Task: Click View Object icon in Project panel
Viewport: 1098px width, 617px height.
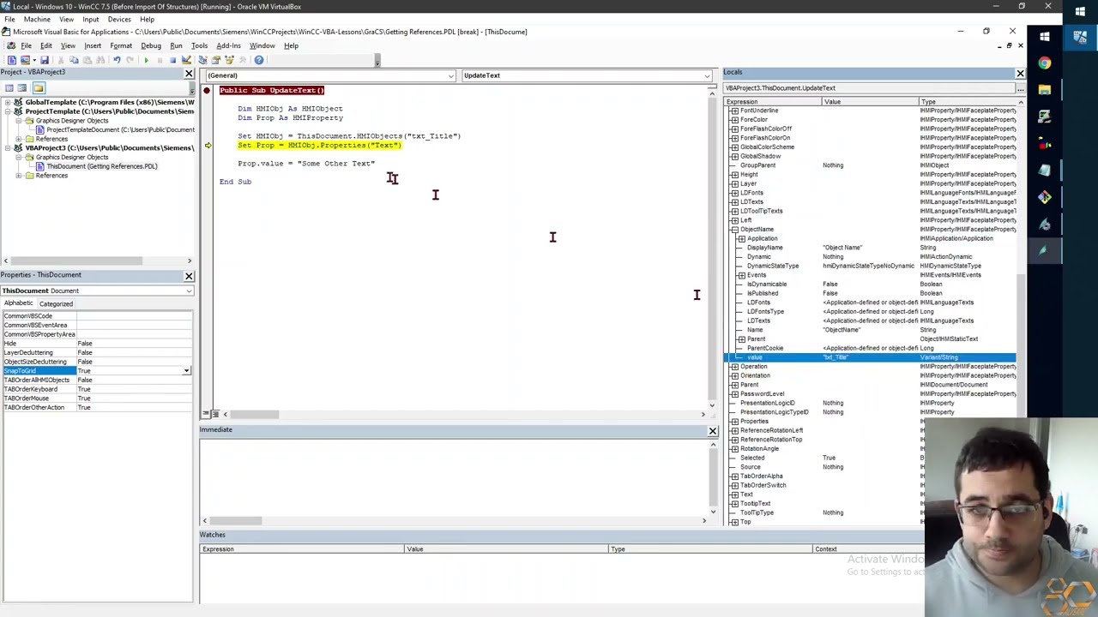Action: [22, 88]
